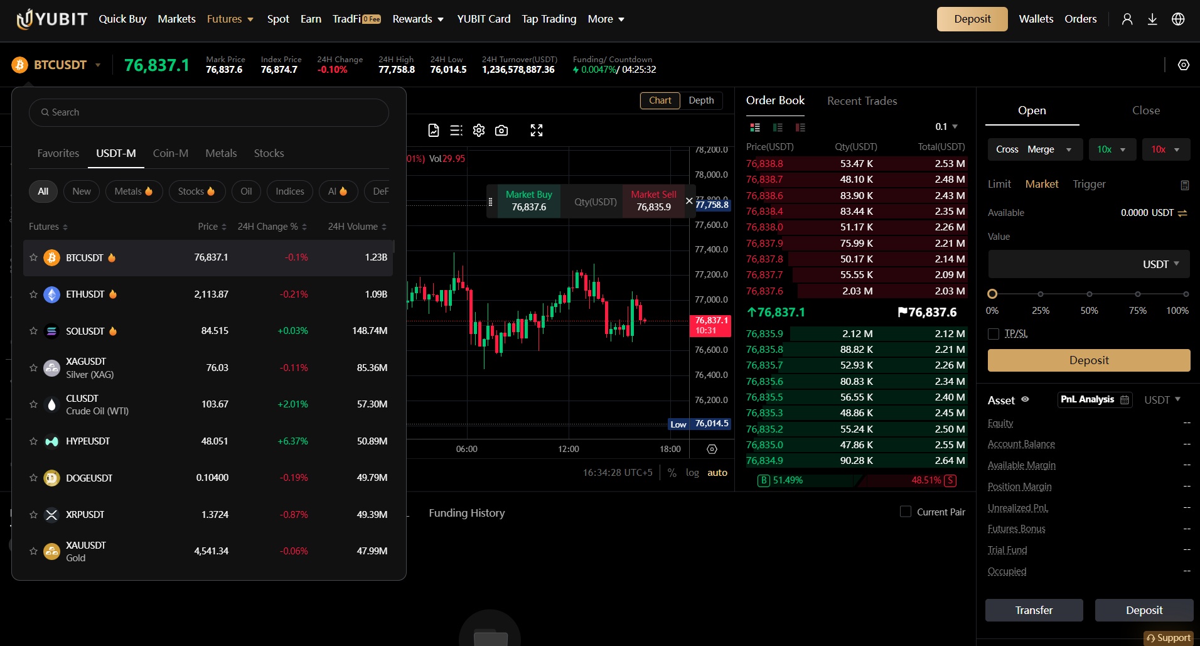Screen dimensions: 1200x646
Task: Take chart screenshot with camera icon
Action: point(501,130)
